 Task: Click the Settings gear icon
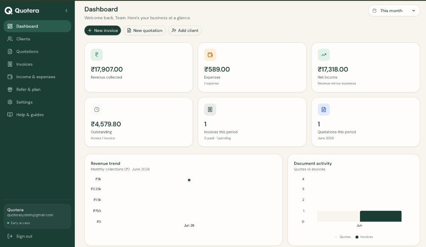pyautogui.click(x=10, y=102)
